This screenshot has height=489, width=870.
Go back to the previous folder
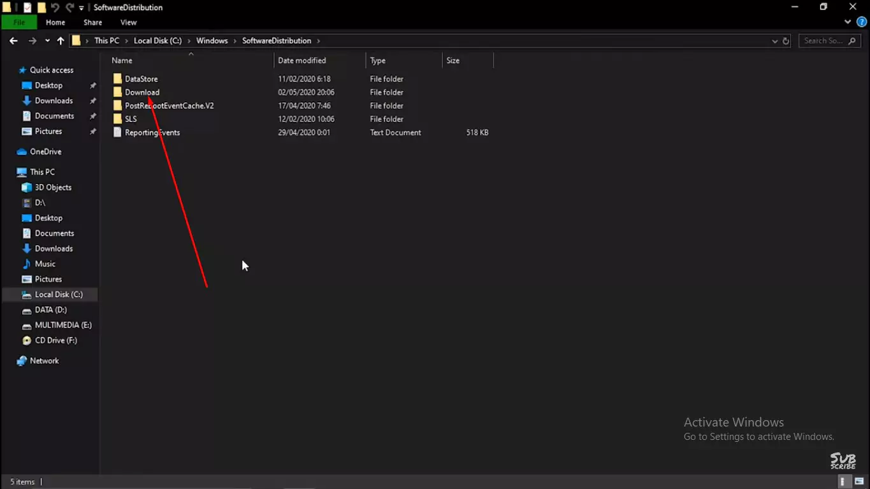(x=13, y=41)
